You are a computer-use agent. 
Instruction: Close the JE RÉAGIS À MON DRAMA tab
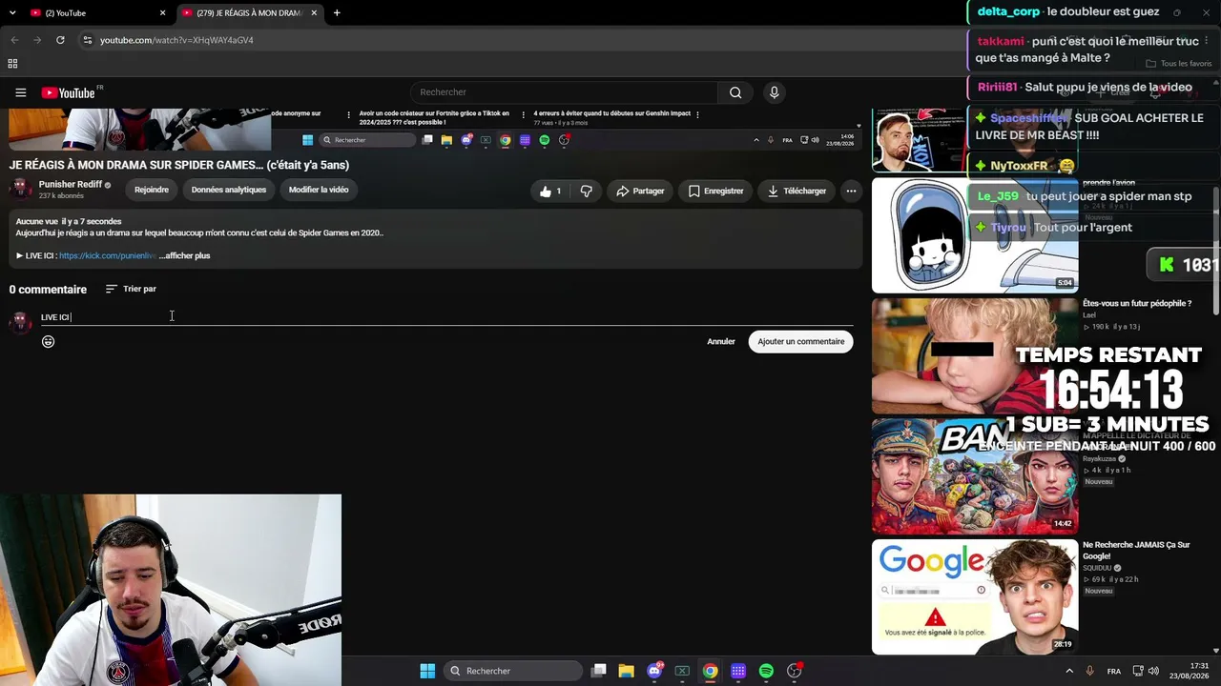pos(314,13)
